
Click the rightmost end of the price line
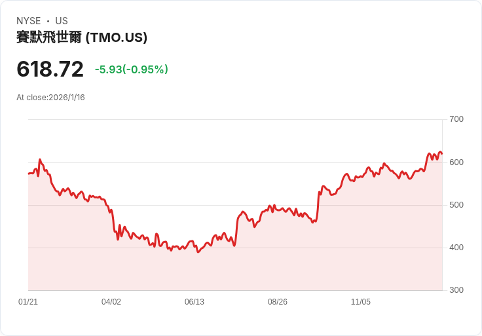tap(442, 154)
